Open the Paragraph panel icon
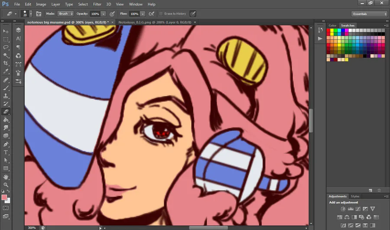The image size is (390, 230). tap(18, 47)
